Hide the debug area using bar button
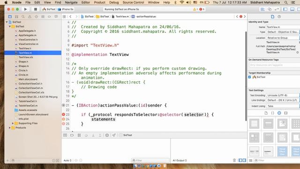This screenshot has width=300, height=169. point(65,135)
